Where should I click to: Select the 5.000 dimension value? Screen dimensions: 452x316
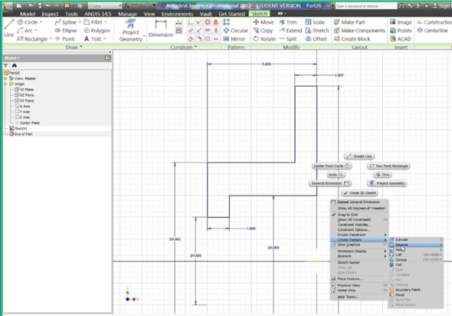click(x=267, y=64)
